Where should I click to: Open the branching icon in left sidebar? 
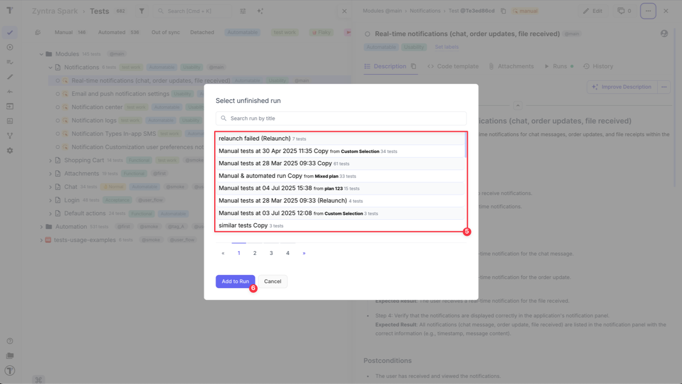pos(10,135)
